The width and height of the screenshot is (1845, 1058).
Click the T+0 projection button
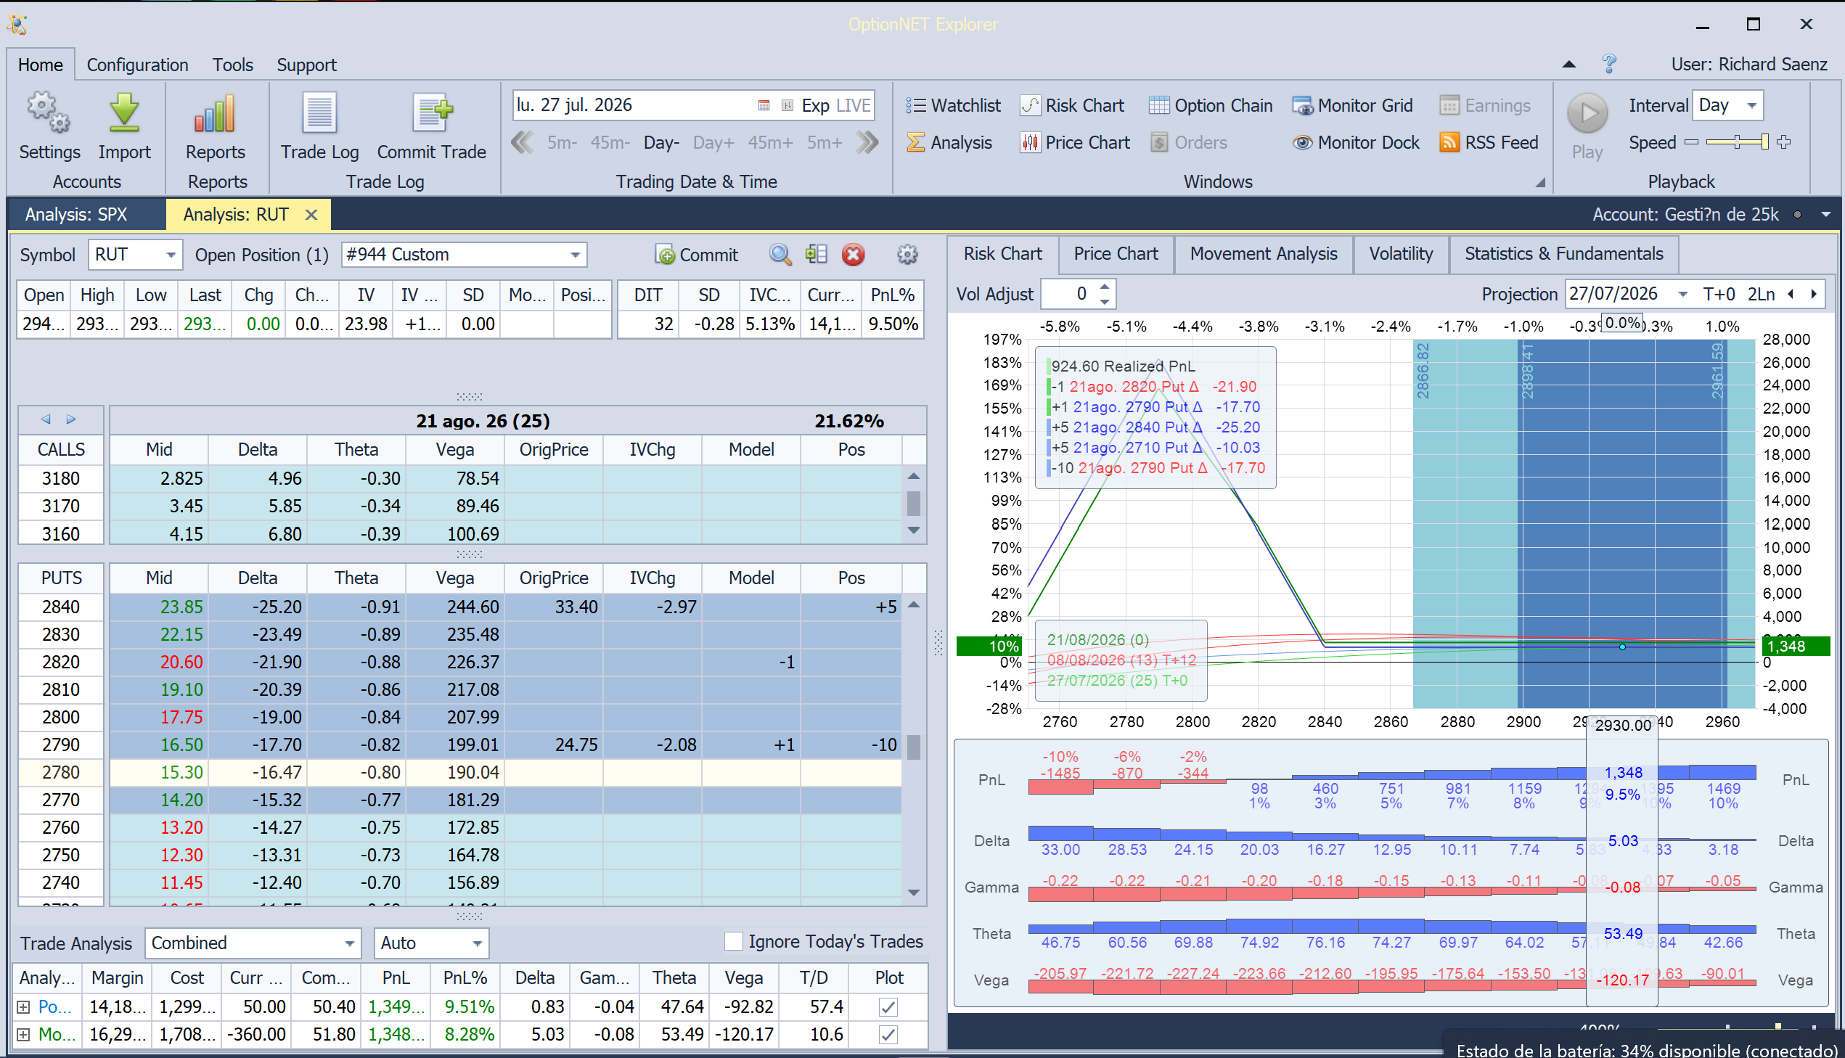pyautogui.click(x=1719, y=295)
